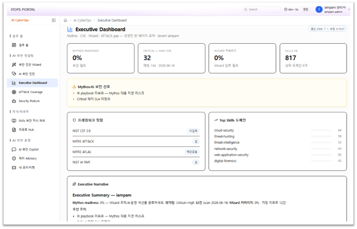Click the threat-intelligence skill row label
The height and width of the screenshot is (229, 357).
coord(227,143)
